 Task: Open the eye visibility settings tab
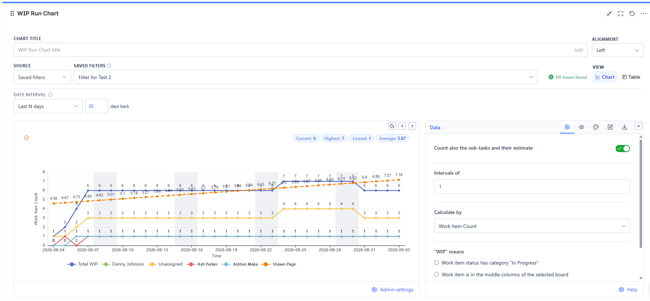point(582,127)
